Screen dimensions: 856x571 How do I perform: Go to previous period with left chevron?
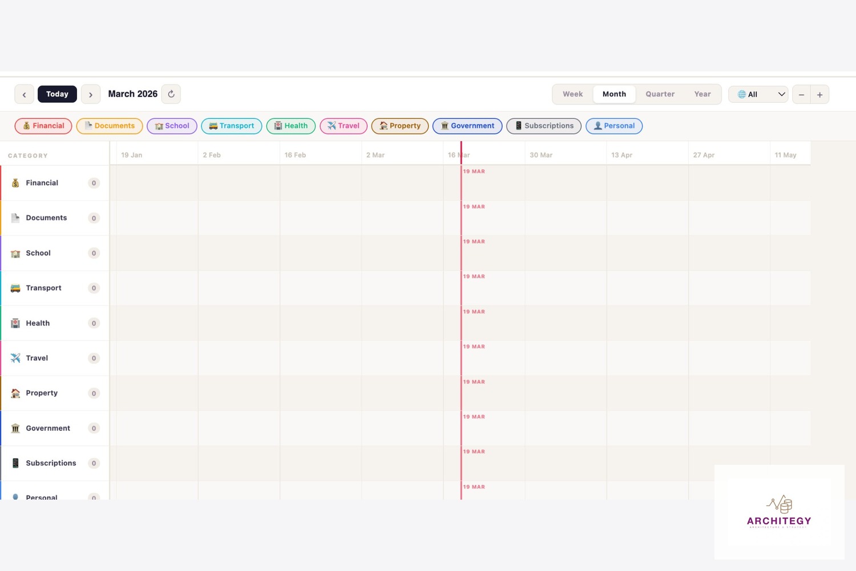(24, 94)
